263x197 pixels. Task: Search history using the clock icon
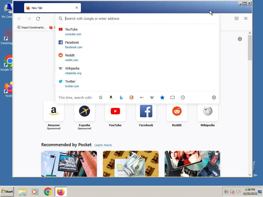point(183,97)
